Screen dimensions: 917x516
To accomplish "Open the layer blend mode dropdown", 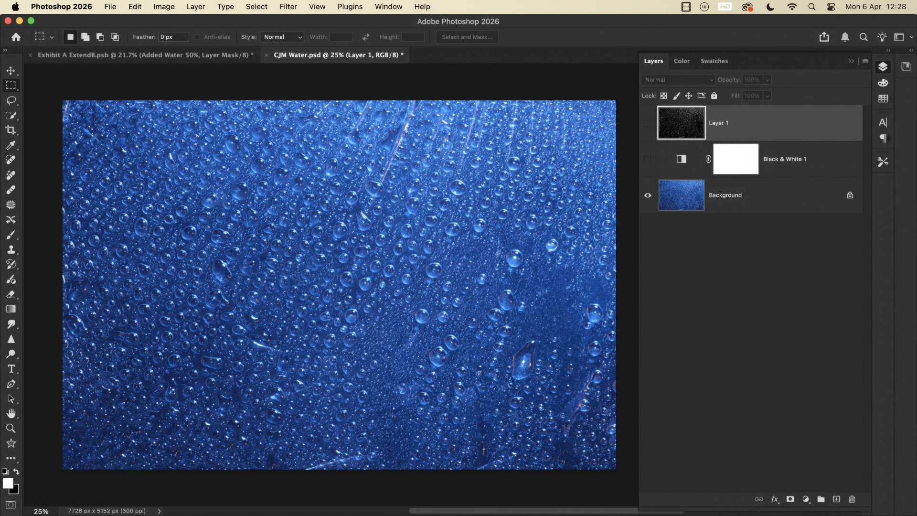I will coord(678,80).
